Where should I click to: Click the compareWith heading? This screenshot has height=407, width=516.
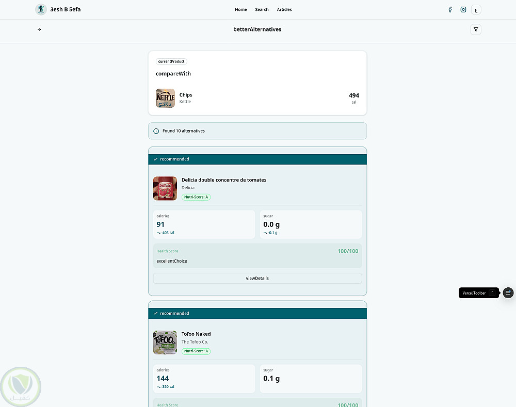coord(173,74)
